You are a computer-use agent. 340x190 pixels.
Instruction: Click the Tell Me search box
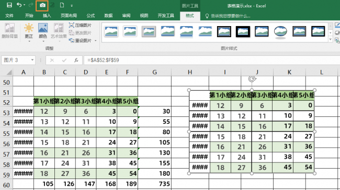[x=228, y=16]
